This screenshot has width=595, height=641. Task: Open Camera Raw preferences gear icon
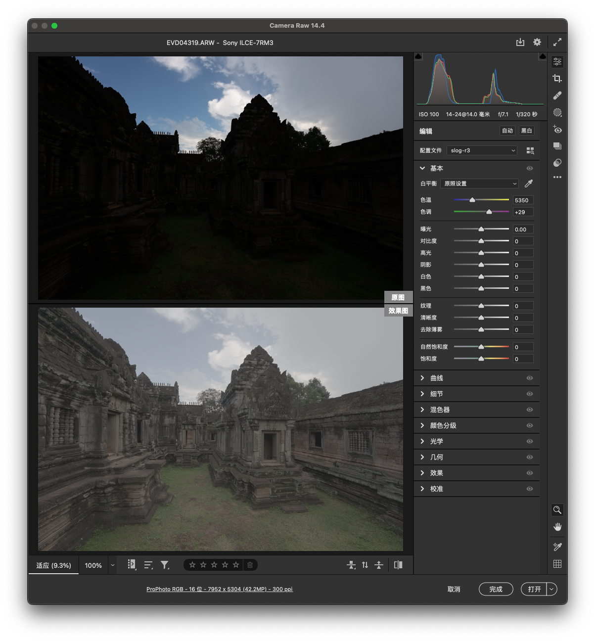coord(537,43)
